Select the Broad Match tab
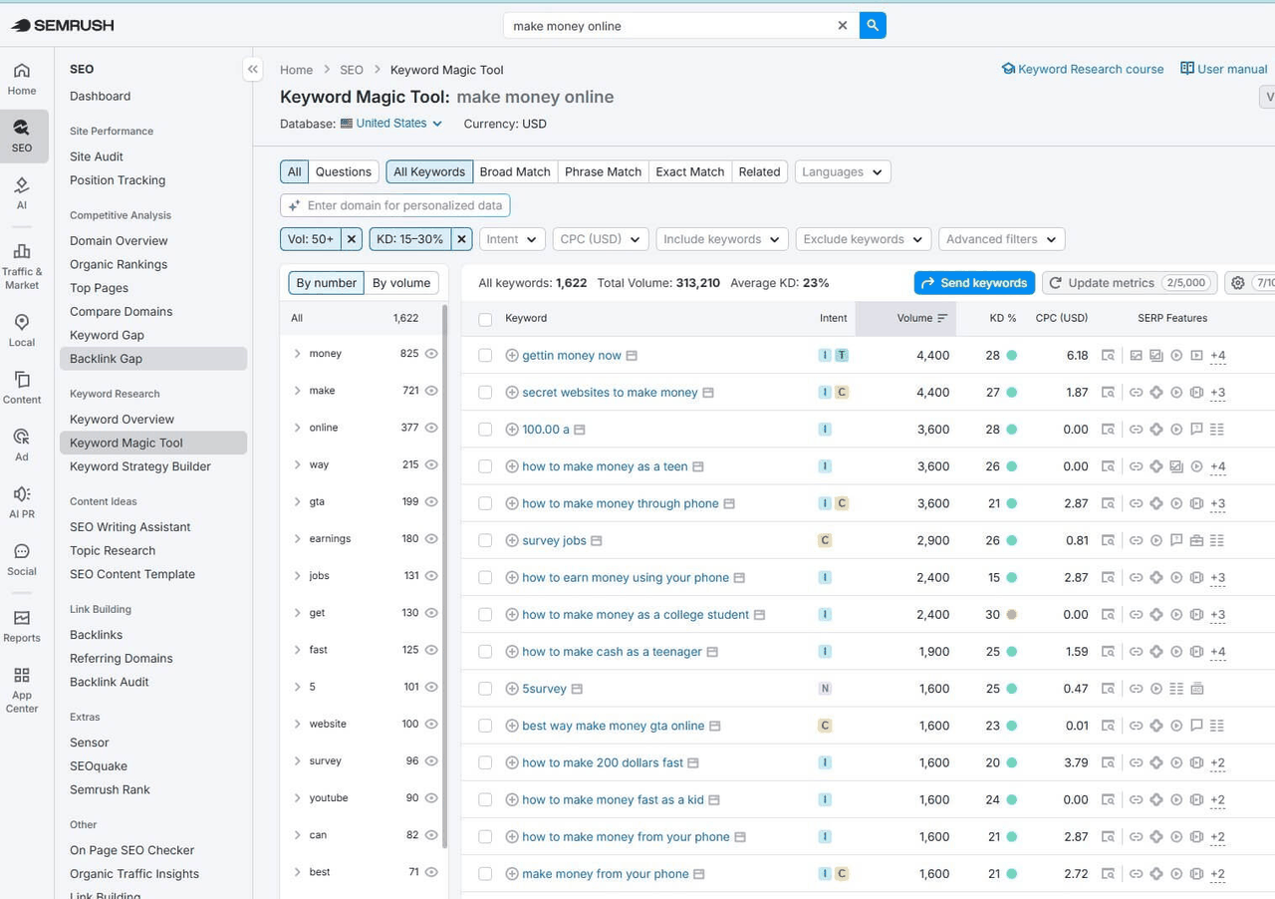The width and height of the screenshot is (1275, 899). coord(515,171)
